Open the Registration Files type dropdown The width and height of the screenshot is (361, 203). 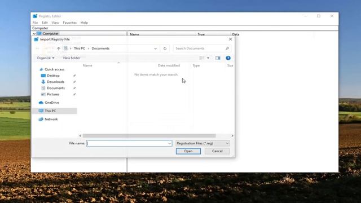202,143
